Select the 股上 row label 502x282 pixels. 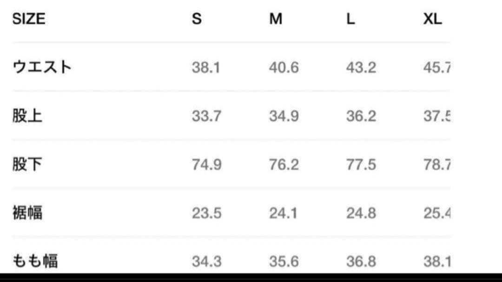pyautogui.click(x=27, y=116)
